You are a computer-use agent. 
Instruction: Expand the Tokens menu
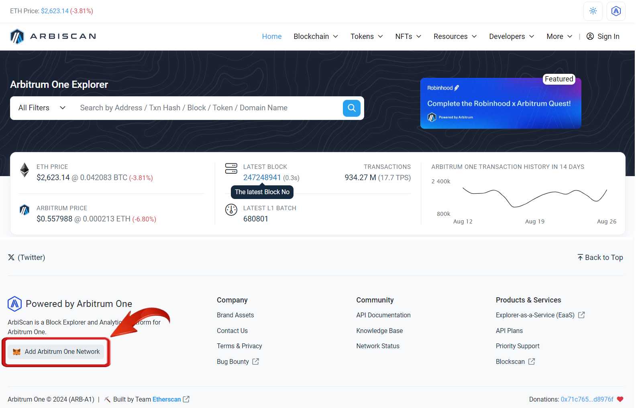click(x=367, y=37)
